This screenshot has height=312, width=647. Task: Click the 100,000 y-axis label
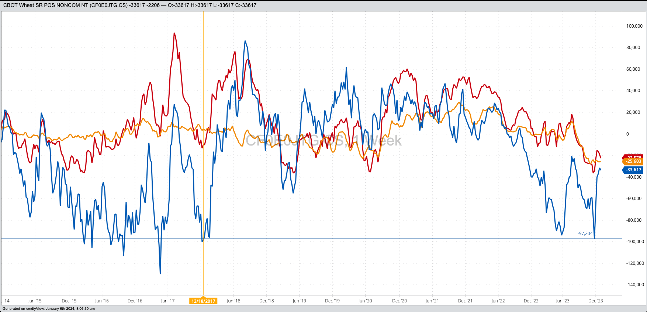634,26
